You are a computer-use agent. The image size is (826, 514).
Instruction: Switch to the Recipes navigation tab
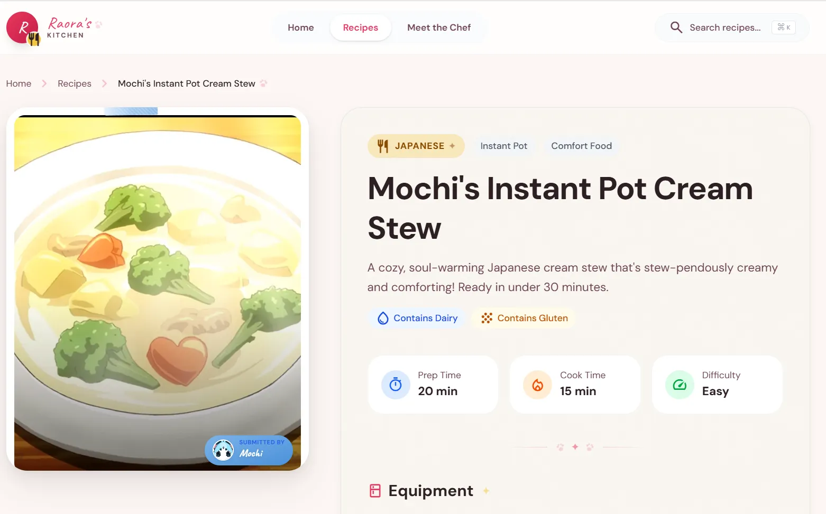(x=361, y=27)
